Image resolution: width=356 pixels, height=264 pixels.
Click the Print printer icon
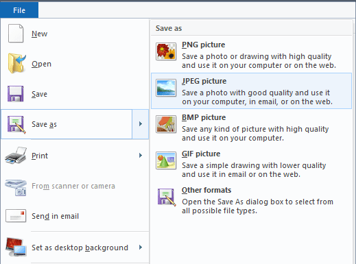tap(16, 156)
